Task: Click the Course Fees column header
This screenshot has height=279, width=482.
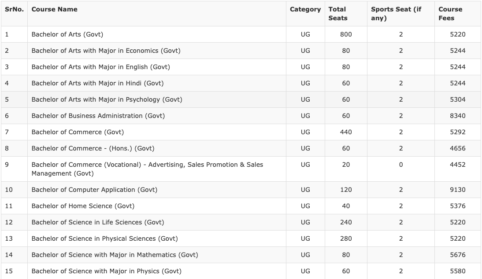Action: pyautogui.click(x=450, y=14)
